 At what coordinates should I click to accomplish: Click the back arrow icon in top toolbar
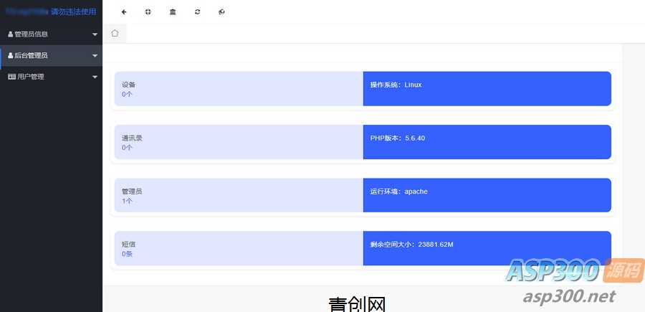124,12
